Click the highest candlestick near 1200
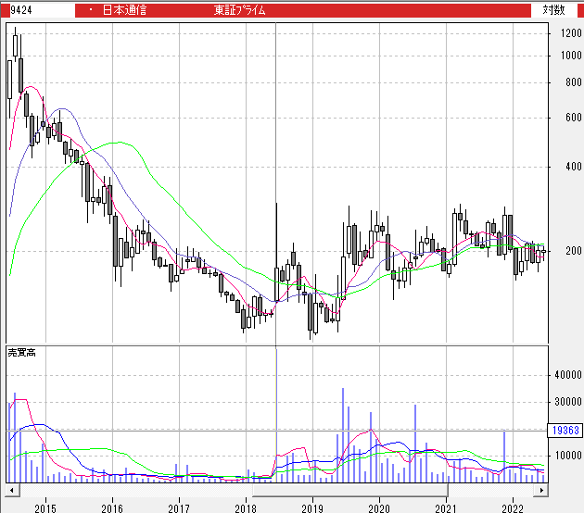 [x=15, y=45]
